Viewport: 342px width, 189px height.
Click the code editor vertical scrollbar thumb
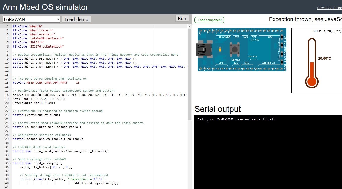[x=190, y=74]
